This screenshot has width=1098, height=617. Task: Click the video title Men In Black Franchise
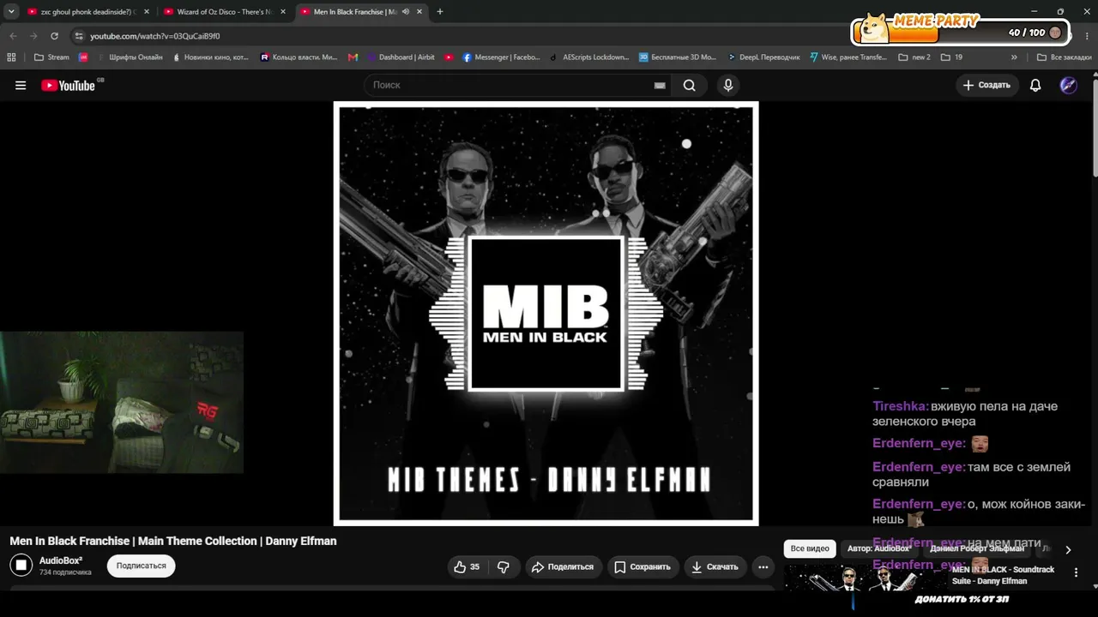pyautogui.click(x=173, y=542)
